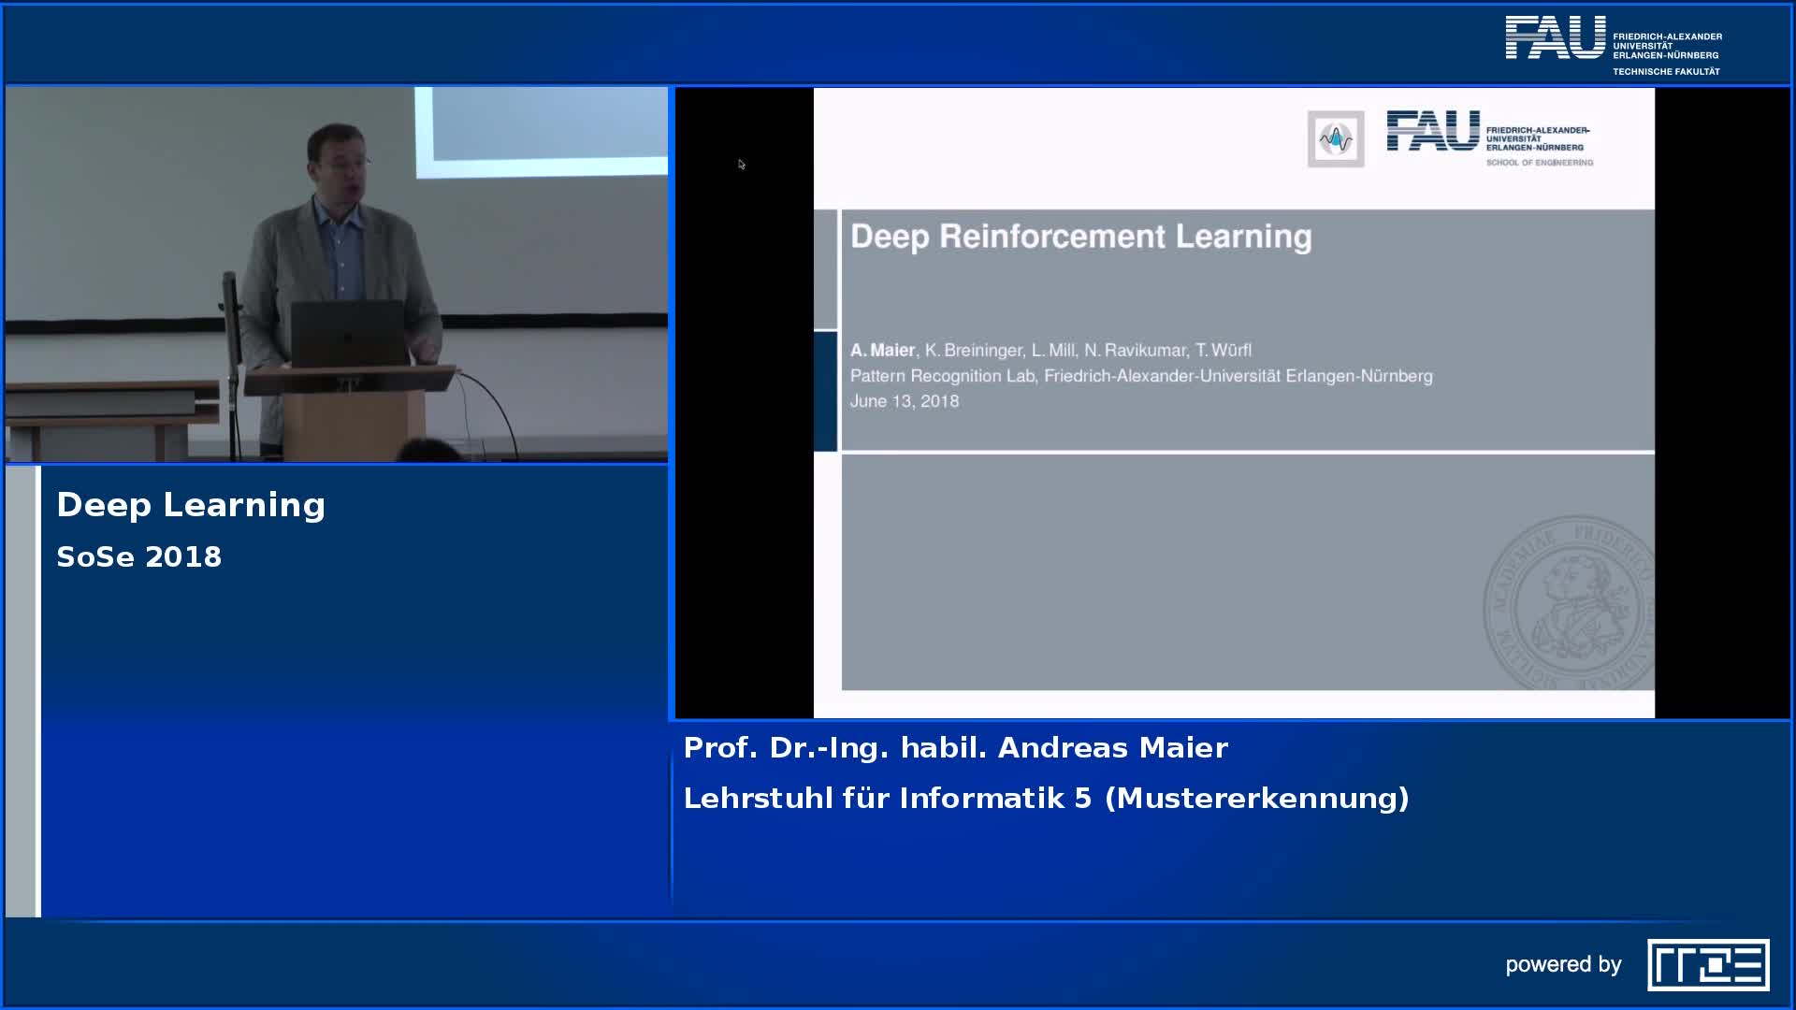
Task: Click the Deep Reinforcement Learning slide title
Action: [x=1080, y=237]
